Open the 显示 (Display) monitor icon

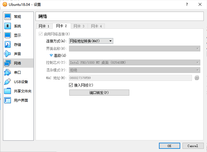tap(8, 35)
